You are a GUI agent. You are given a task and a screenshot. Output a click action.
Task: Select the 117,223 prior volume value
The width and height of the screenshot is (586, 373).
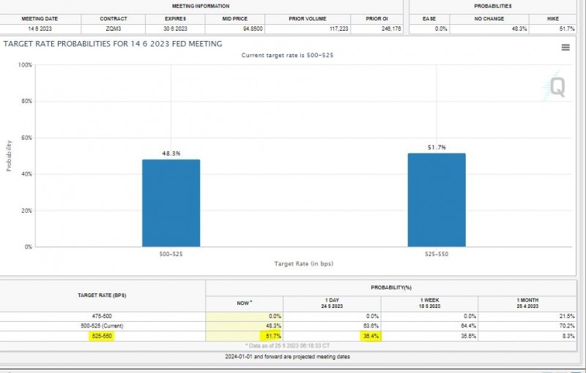click(339, 29)
